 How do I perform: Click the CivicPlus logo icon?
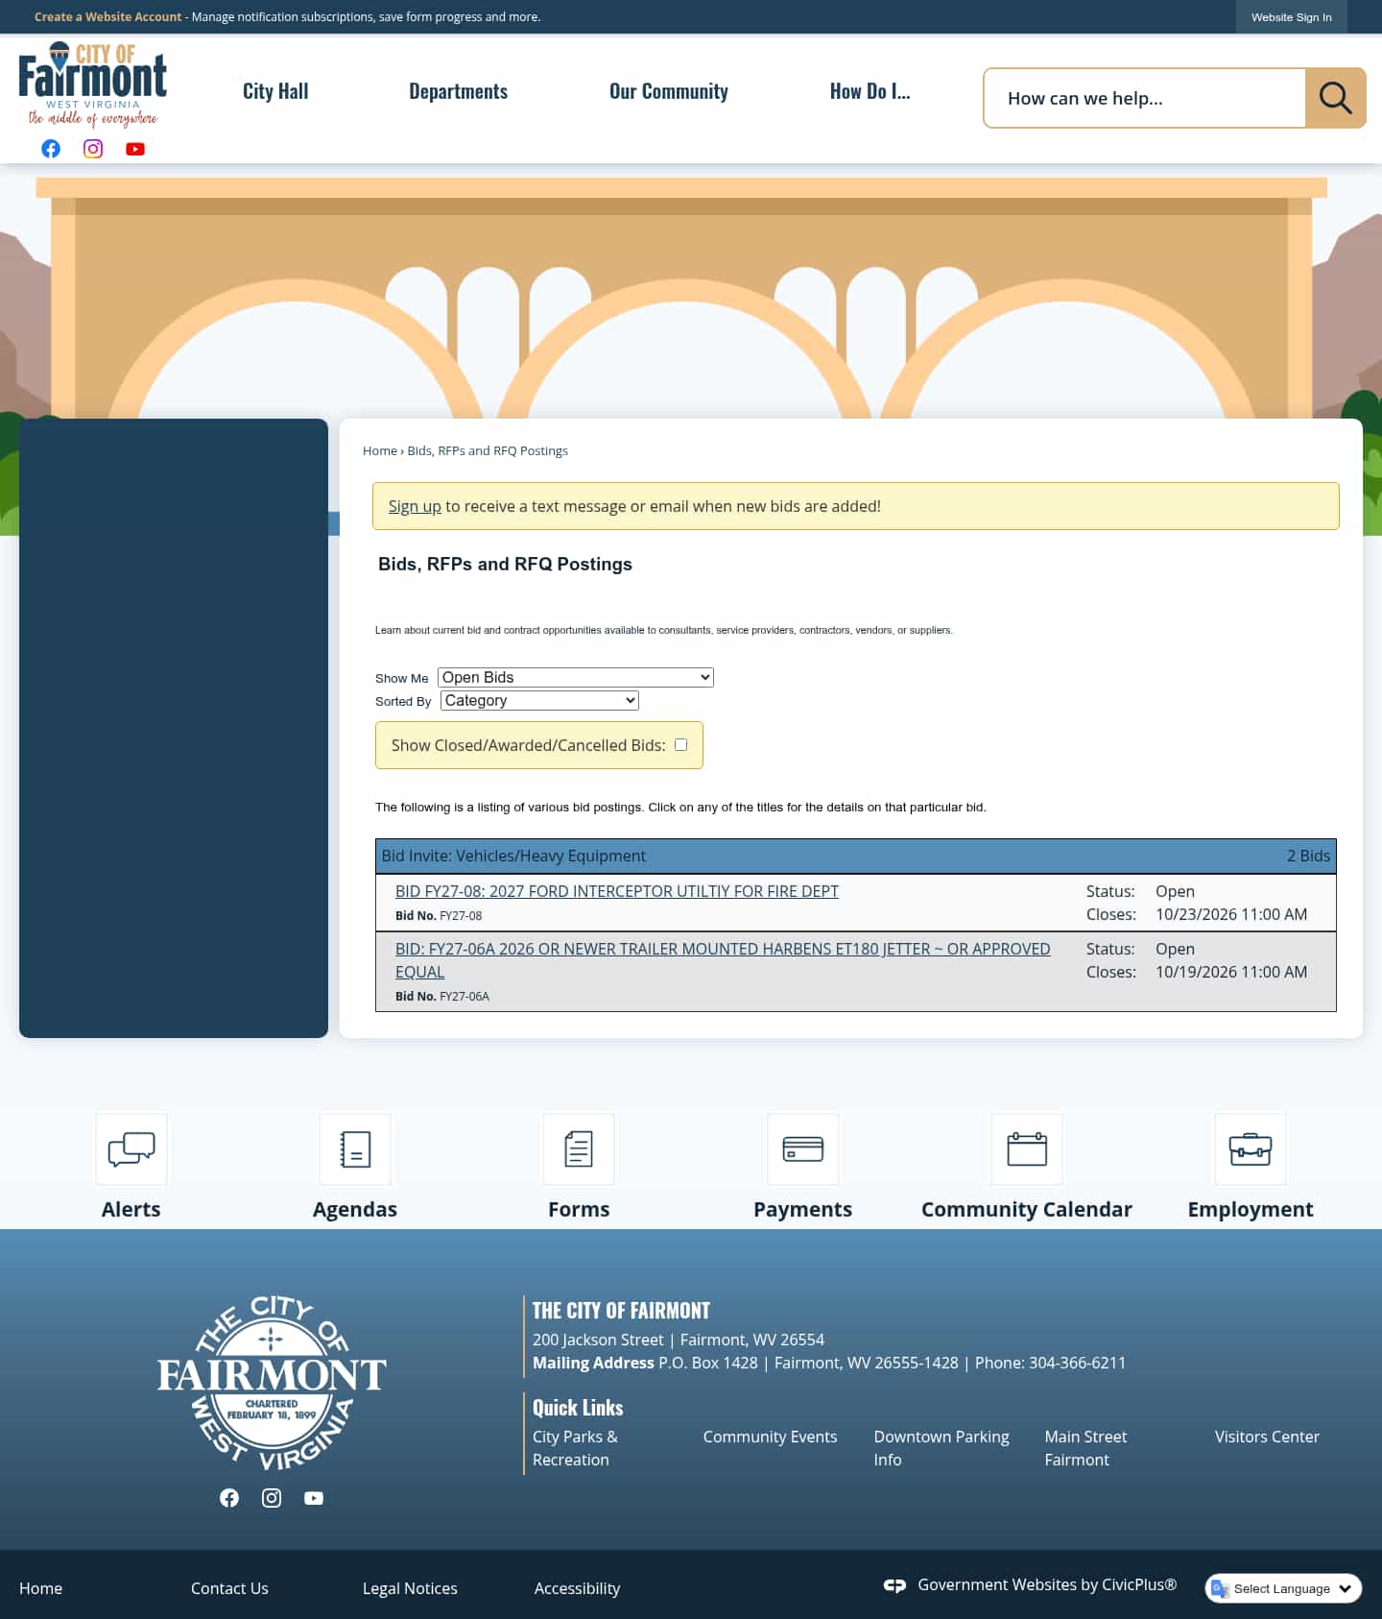(894, 1585)
